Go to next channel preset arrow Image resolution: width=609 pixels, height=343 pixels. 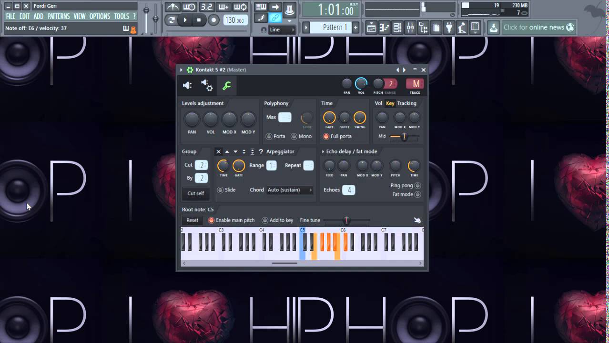(x=405, y=70)
